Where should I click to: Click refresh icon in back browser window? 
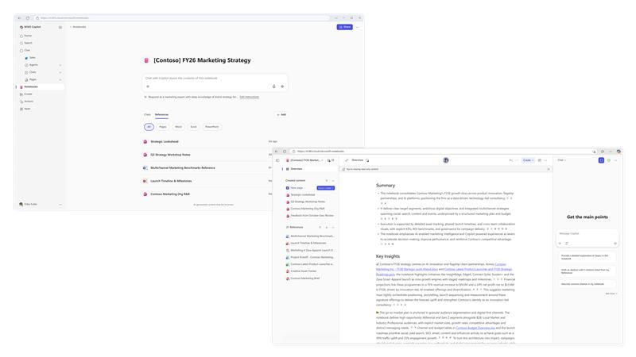[x=28, y=17]
